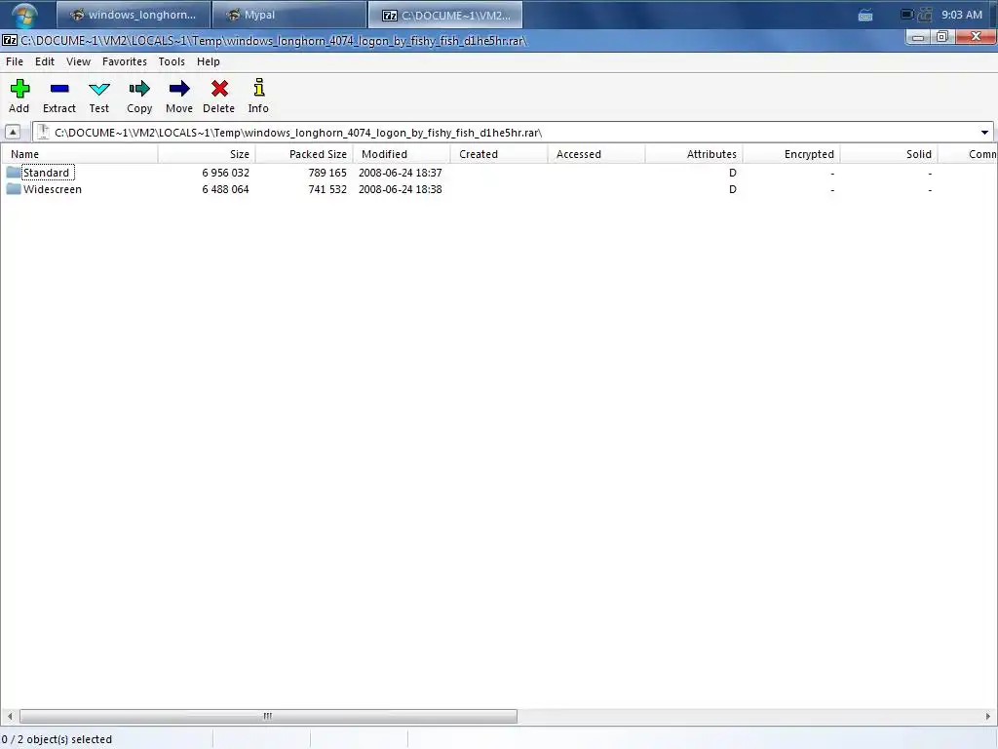Viewport: 998px width, 749px height.
Task: Open the File menu
Action: [x=15, y=61]
